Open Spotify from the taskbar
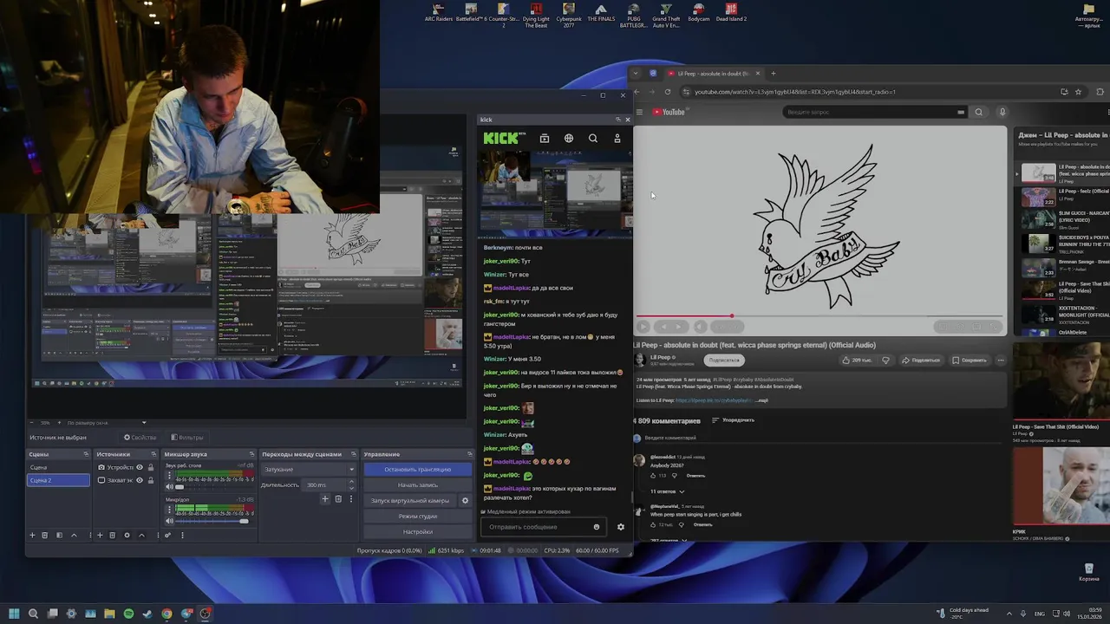 (128, 614)
